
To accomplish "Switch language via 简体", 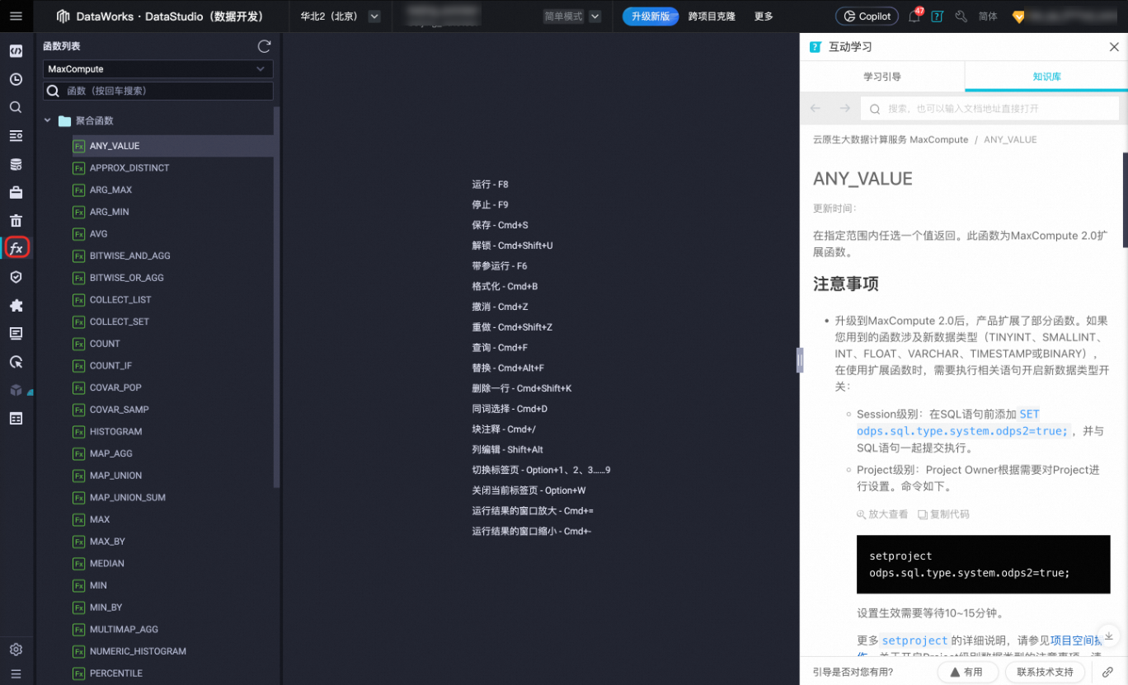I will 988,16.
